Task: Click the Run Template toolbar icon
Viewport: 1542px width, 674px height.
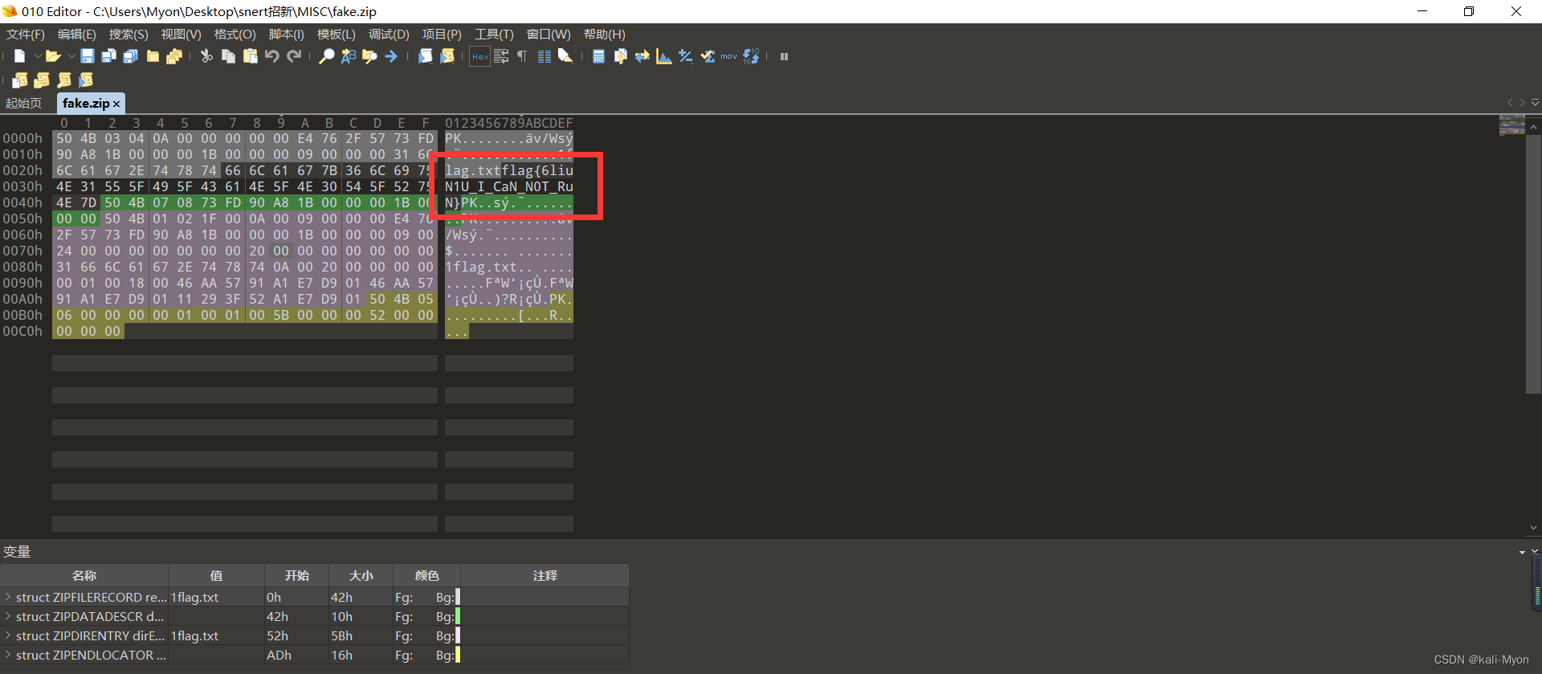Action: pyautogui.click(x=447, y=56)
